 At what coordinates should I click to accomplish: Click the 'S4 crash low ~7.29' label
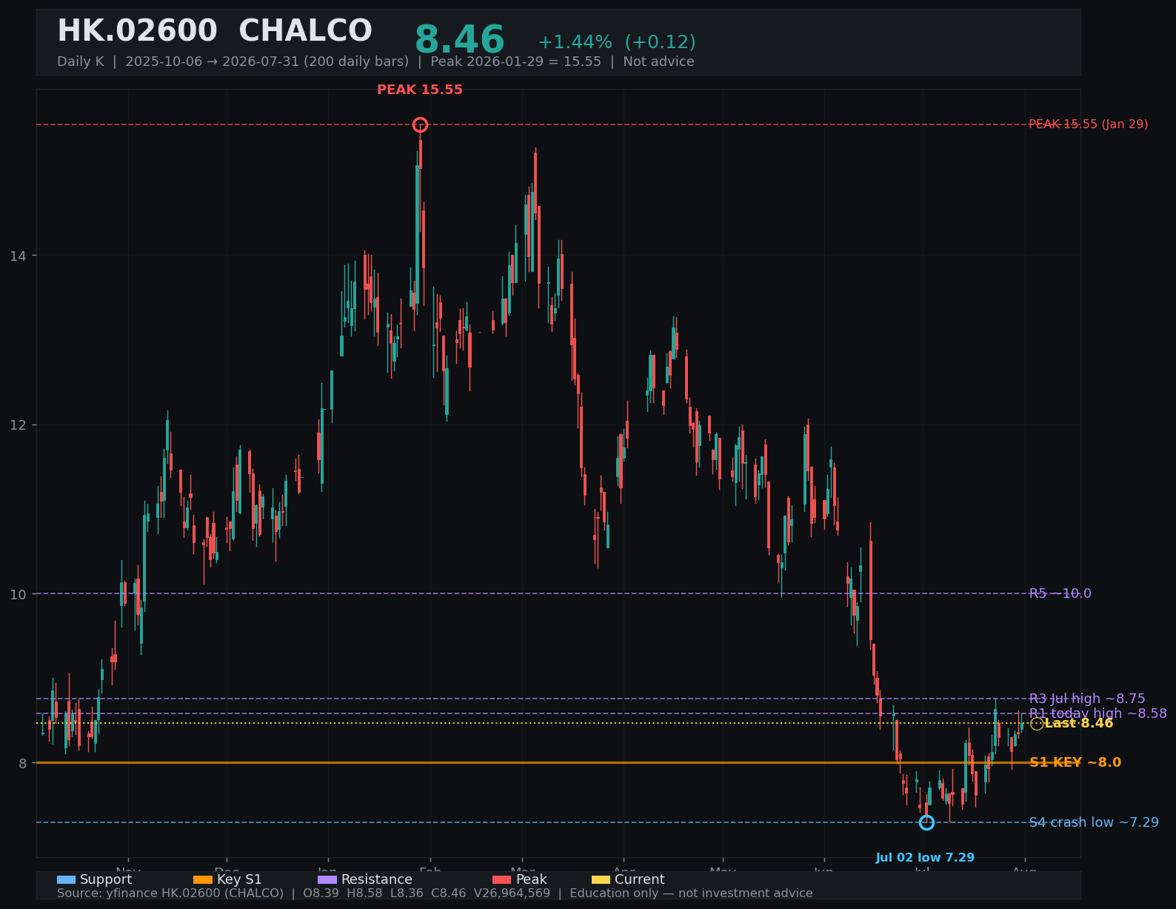pos(1094,822)
